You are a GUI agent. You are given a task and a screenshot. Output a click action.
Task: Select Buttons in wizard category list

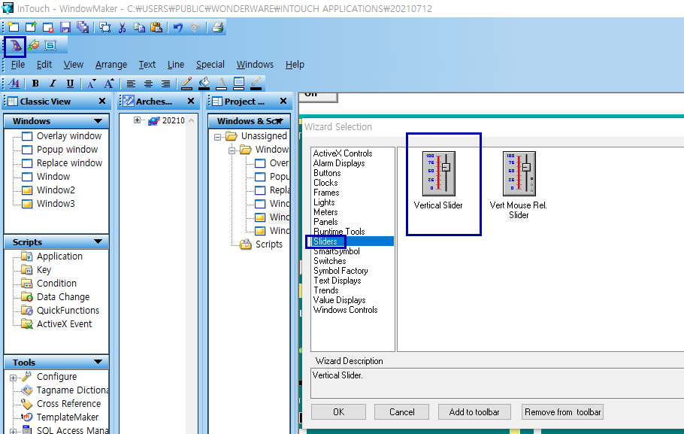tap(327, 173)
